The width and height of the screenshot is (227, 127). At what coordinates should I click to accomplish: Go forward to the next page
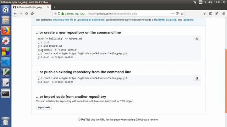(x=21, y=14)
